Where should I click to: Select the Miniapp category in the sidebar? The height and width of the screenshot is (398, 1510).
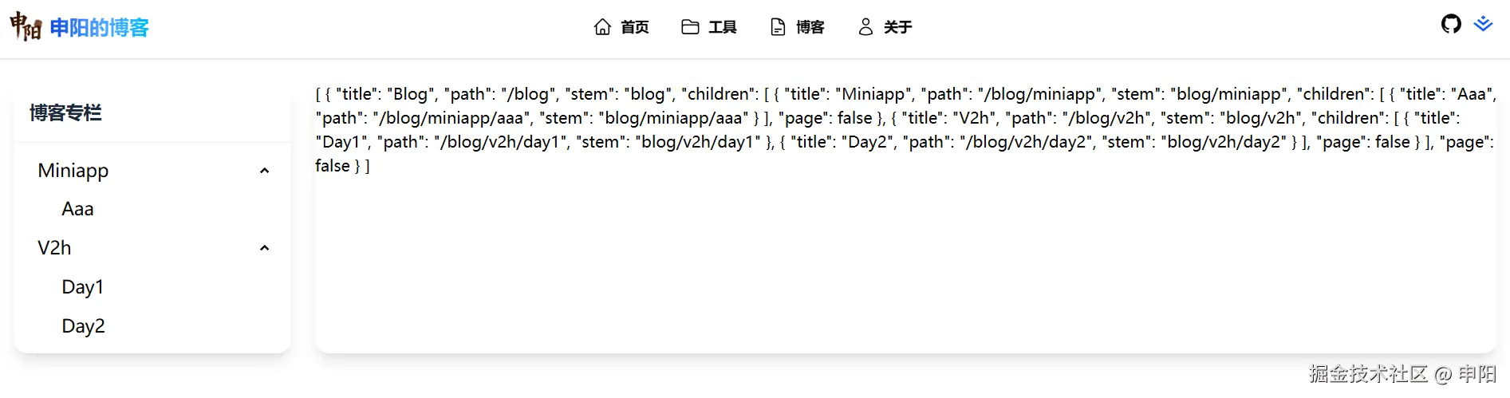tap(73, 171)
